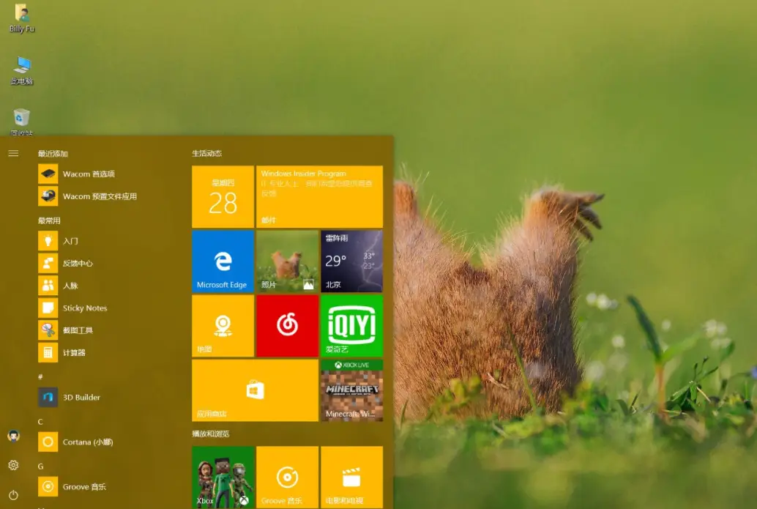Launch the red NetEase music tile

tap(287, 326)
